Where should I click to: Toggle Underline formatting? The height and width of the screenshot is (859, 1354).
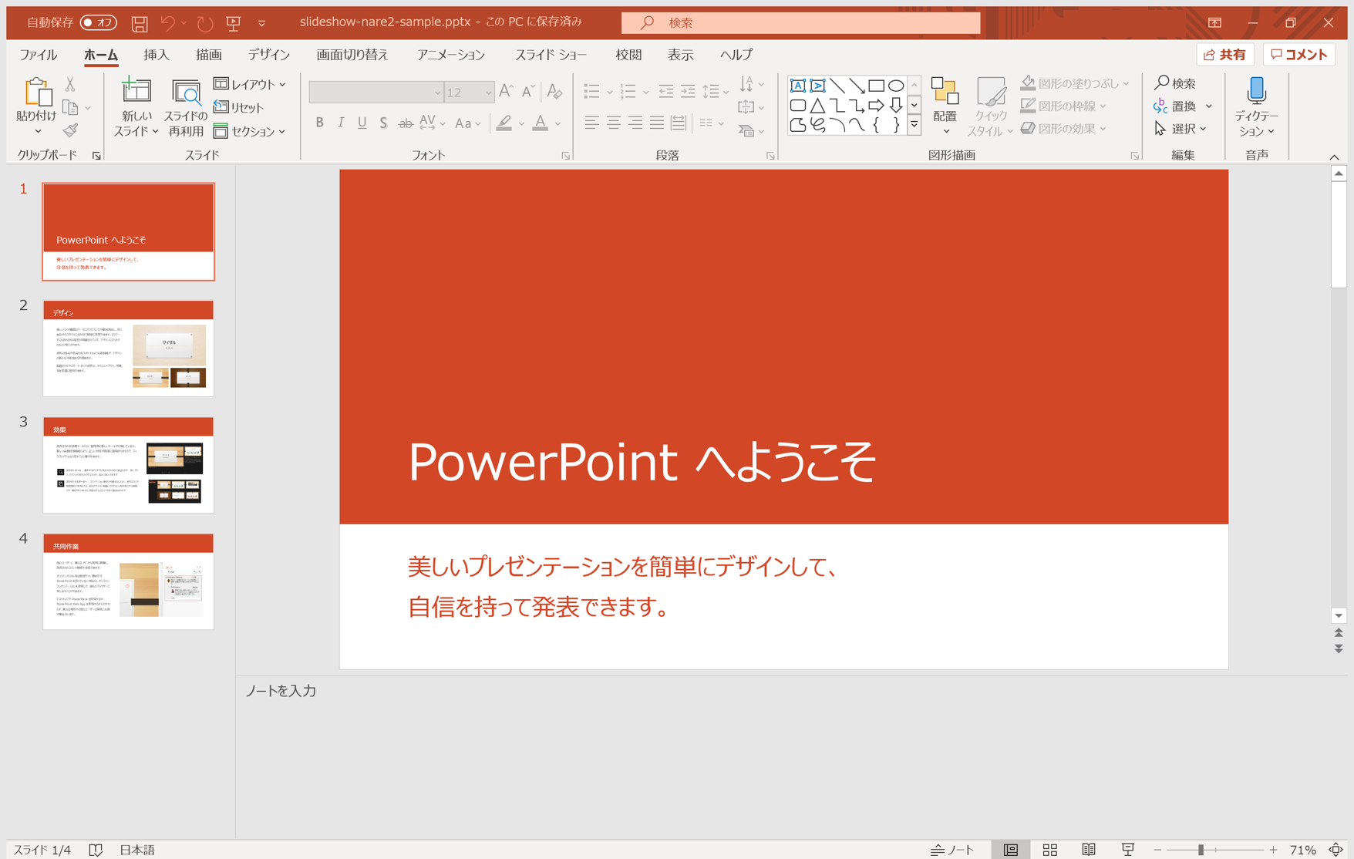[x=362, y=123]
